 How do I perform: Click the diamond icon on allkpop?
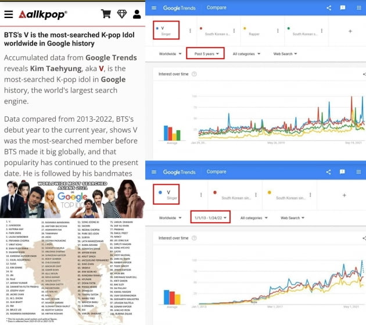(x=121, y=14)
